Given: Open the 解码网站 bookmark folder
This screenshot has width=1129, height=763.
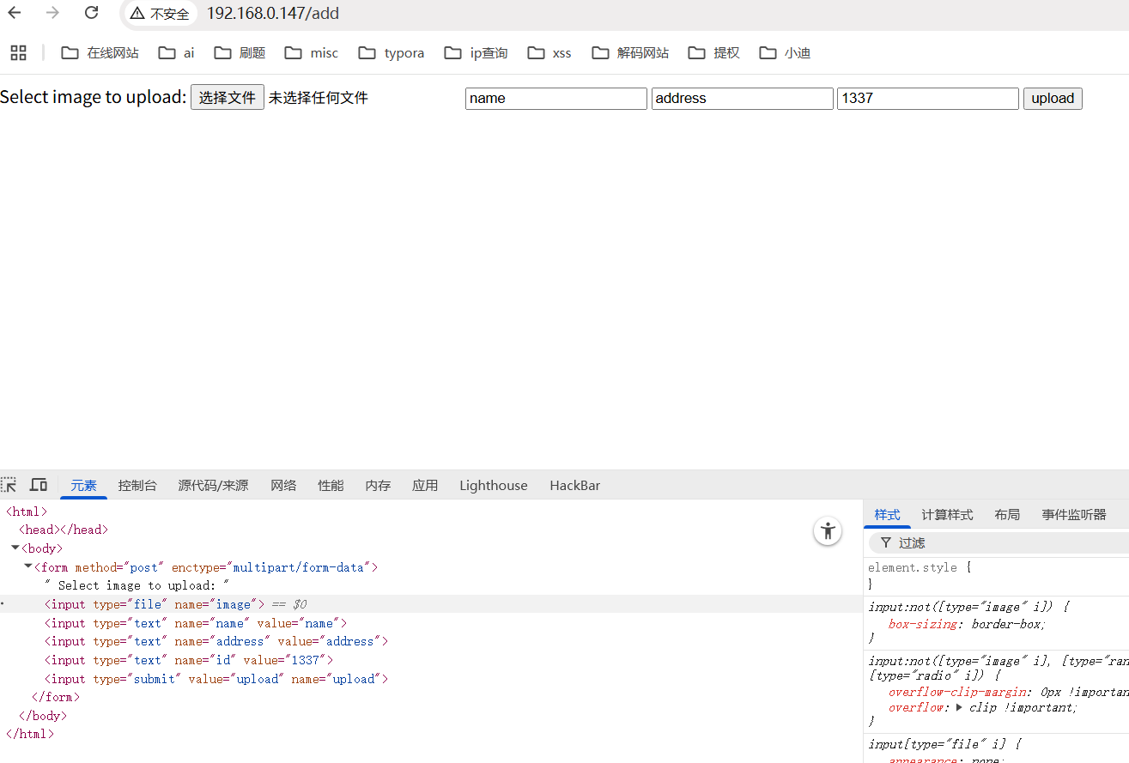Looking at the screenshot, I should [630, 53].
